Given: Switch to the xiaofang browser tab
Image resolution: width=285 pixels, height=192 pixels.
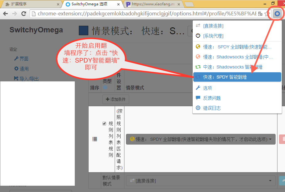Looking at the screenshot, I should tap(153, 4).
